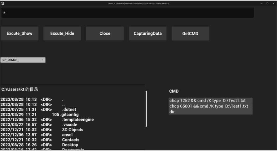The height and width of the screenshot is (151, 277).
Task: Click the .vscode directory row
Action: 39,125
